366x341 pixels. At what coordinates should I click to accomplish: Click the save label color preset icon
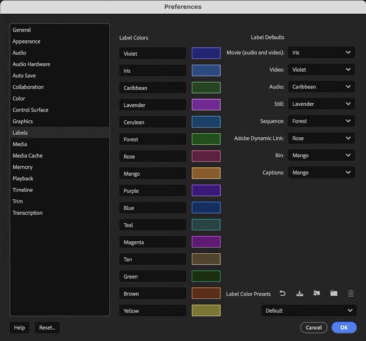pyautogui.click(x=300, y=294)
